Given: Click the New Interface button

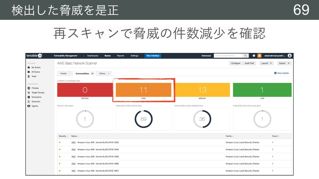Looking at the screenshot, I should [153, 56].
